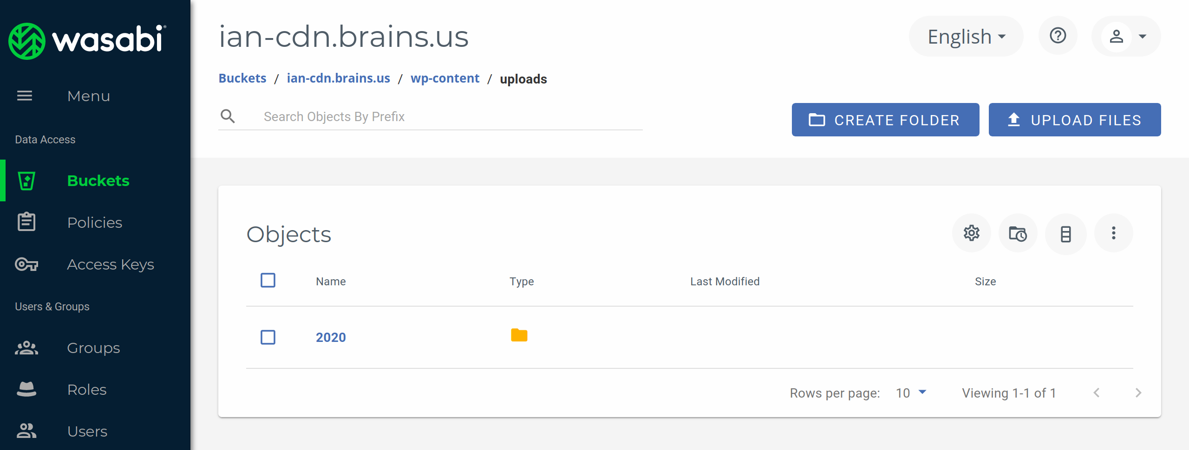Open the user account dropdown

(1126, 36)
